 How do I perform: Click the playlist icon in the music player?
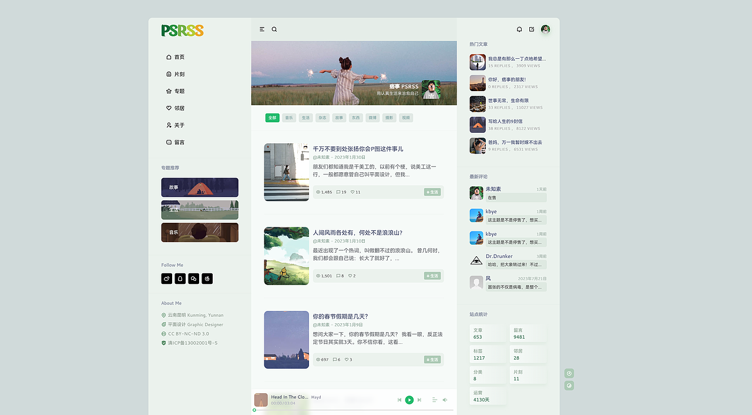[x=435, y=400]
